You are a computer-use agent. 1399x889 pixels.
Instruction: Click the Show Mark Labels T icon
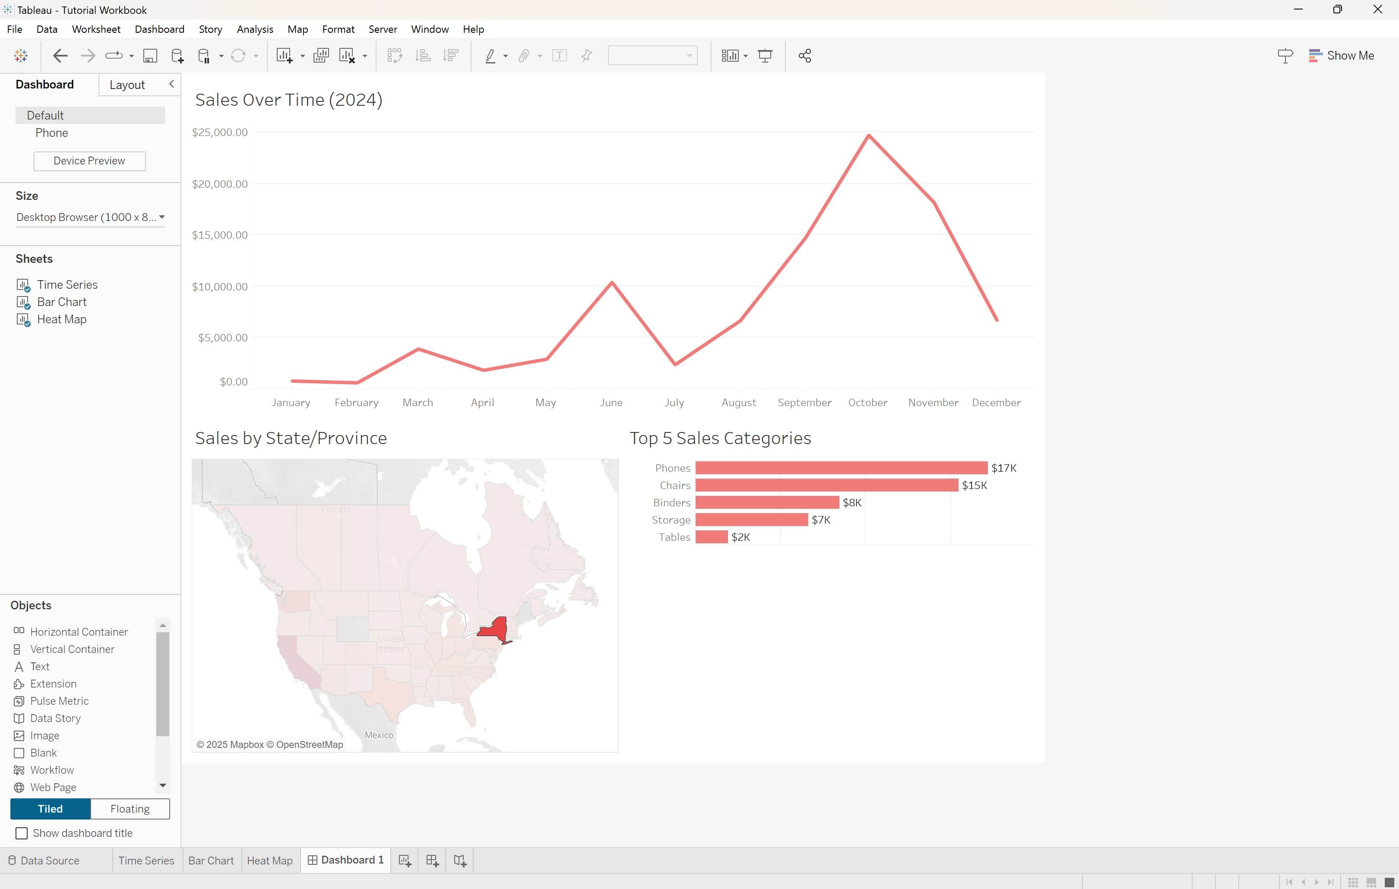point(560,56)
